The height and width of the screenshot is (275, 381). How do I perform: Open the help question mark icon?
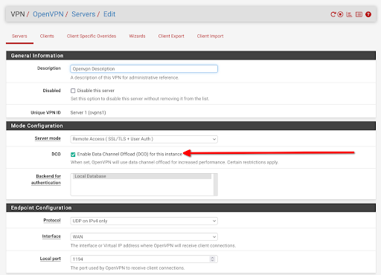coord(368,14)
